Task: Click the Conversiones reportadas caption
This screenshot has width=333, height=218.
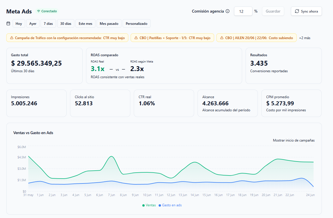Action: click(x=269, y=71)
